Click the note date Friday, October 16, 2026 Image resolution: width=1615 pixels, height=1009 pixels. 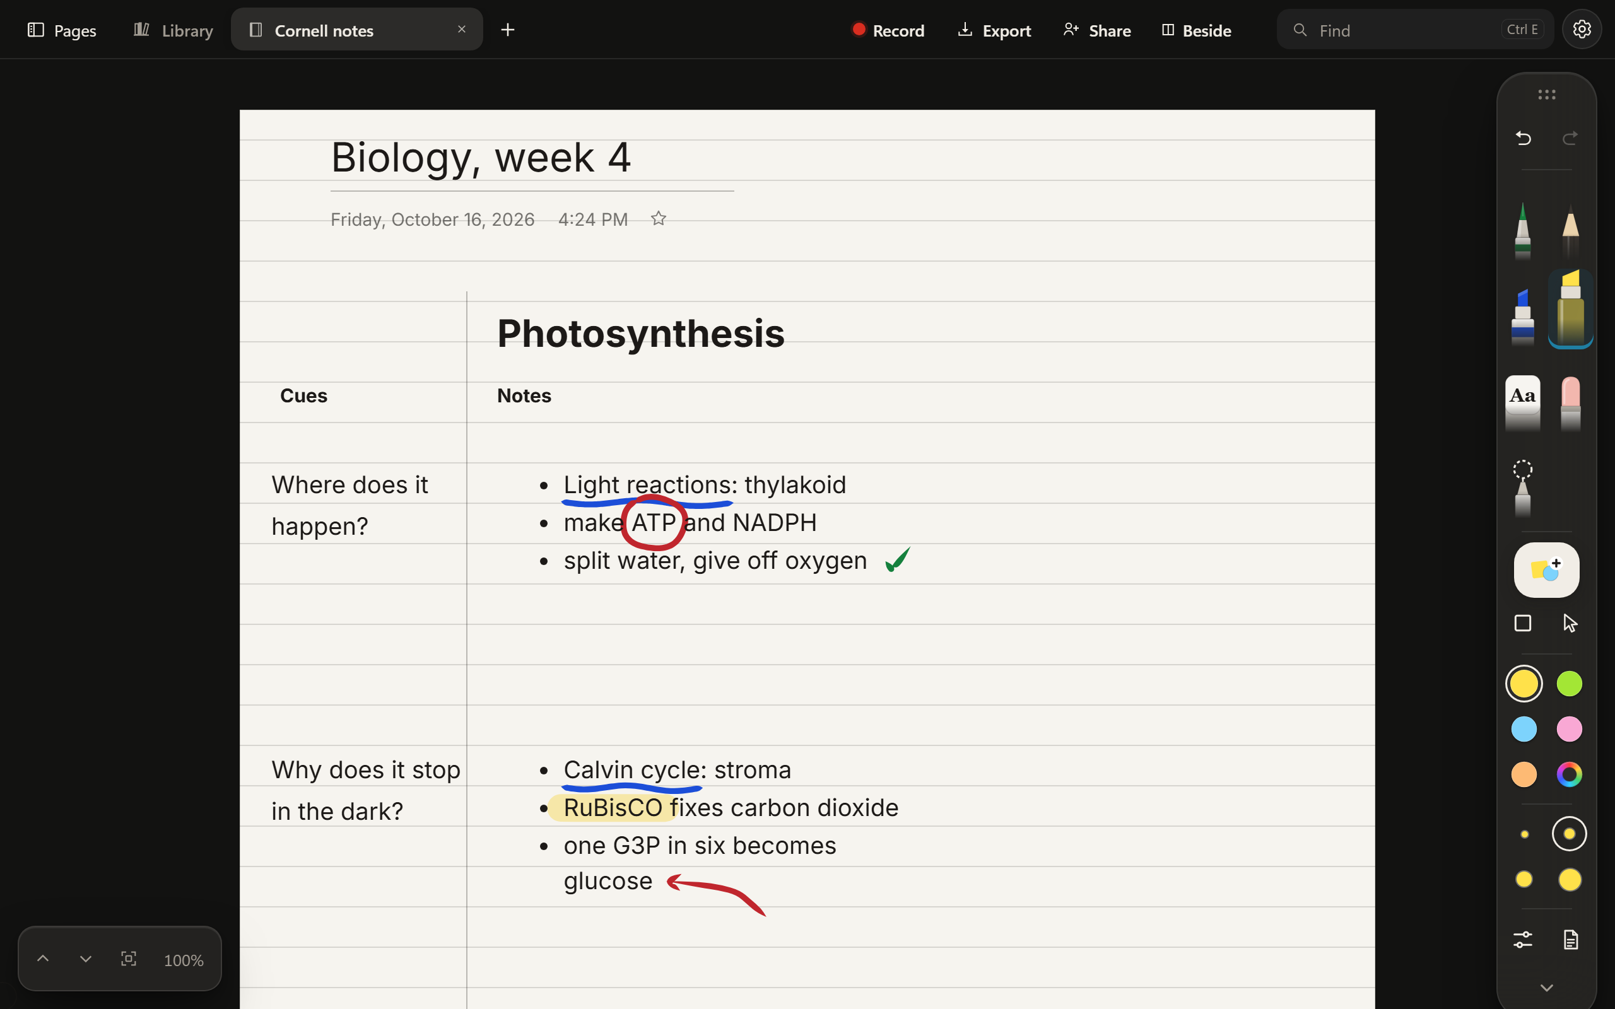pos(432,219)
